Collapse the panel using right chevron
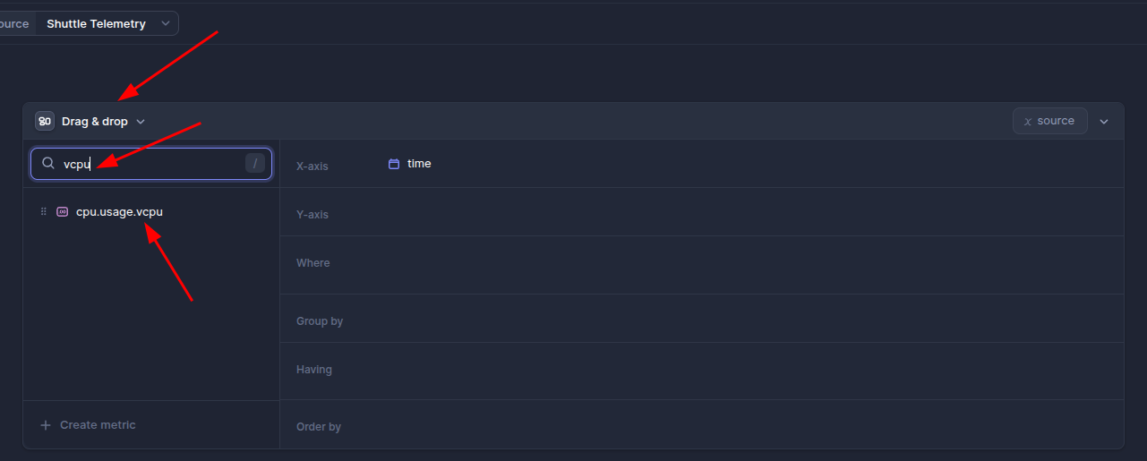Screen dimensions: 1147x461 [1104, 122]
